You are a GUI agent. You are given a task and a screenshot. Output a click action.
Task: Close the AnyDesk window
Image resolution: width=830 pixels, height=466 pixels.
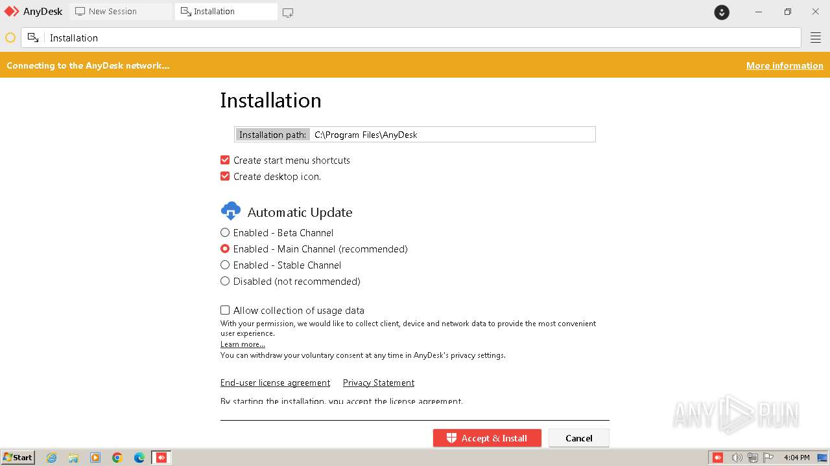point(816,12)
